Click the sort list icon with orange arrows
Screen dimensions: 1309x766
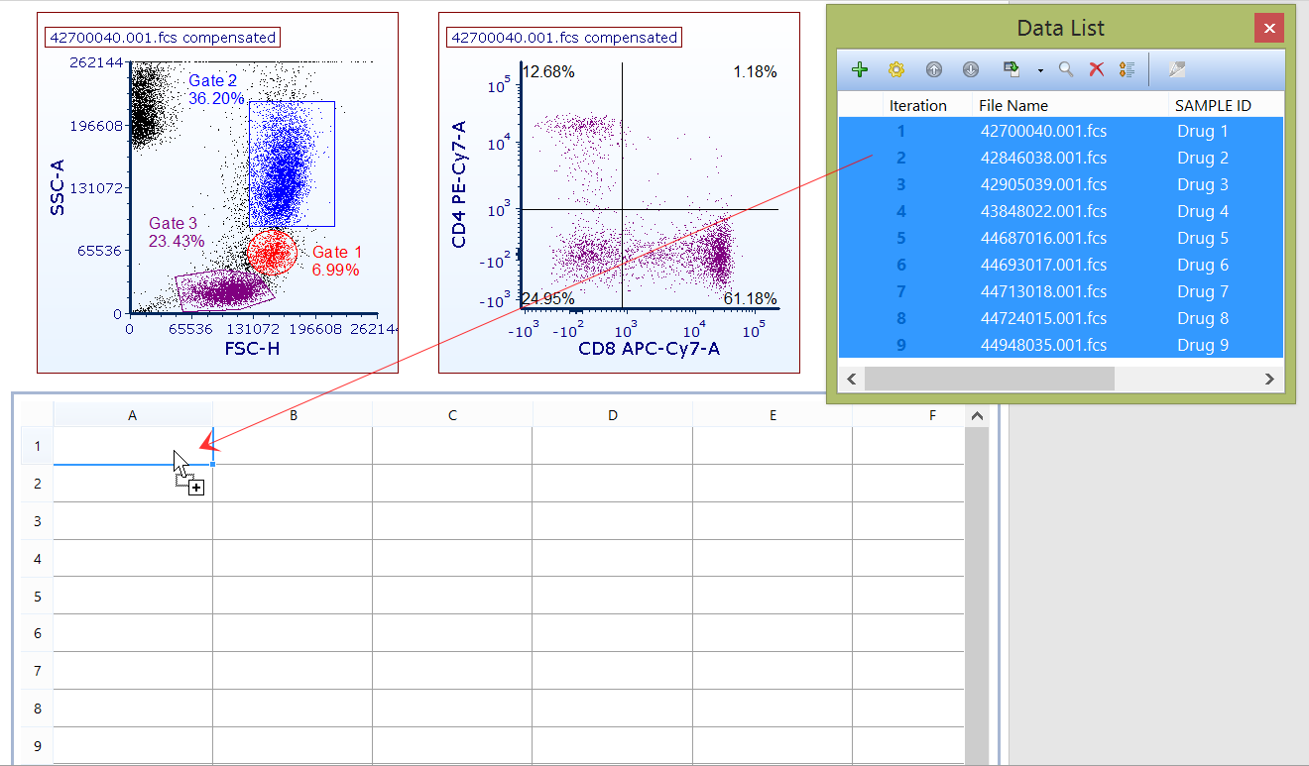pyautogui.click(x=1127, y=69)
